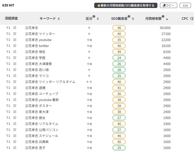Click deep-research retweet icon for 立花孝志 row
The image size is (194, 151).
pos(8,28)
